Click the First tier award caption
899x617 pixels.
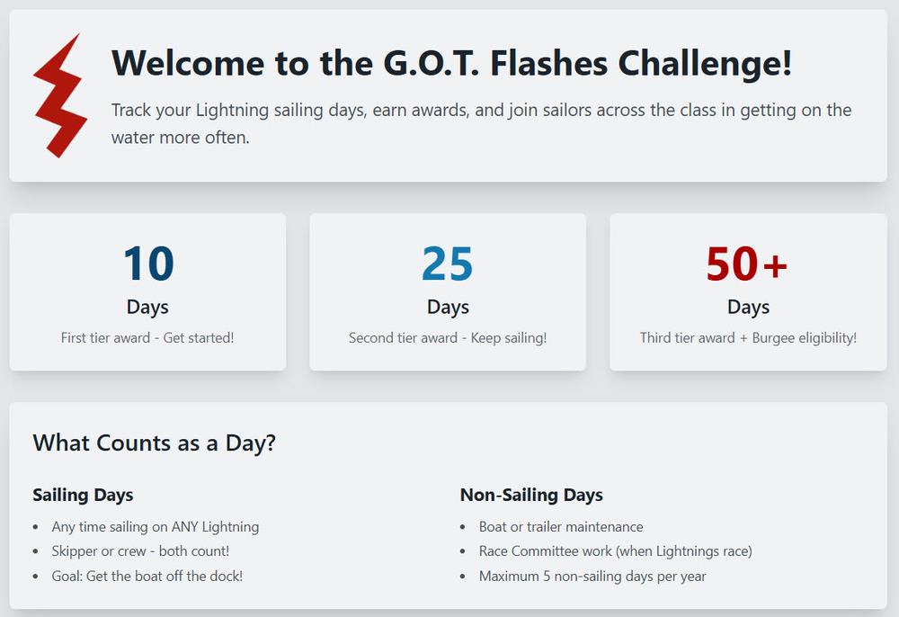[147, 338]
